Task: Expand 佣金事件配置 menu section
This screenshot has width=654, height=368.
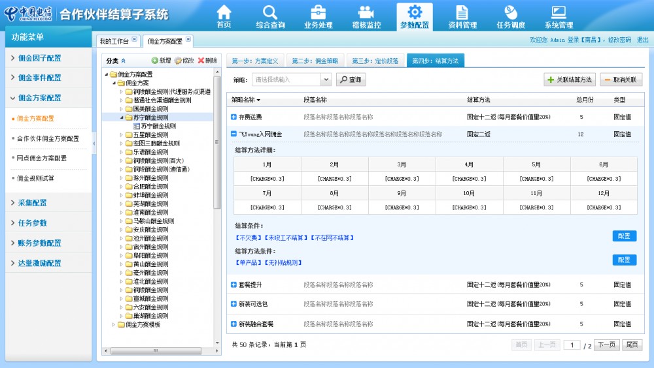Action: click(48, 78)
